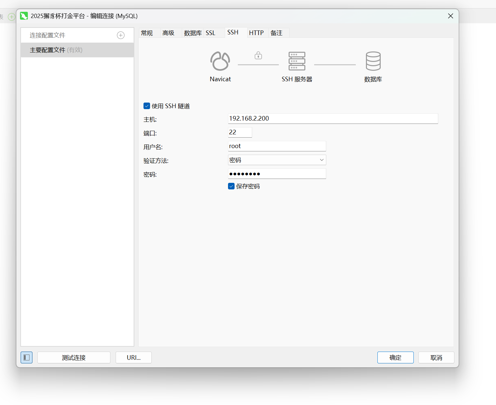Toggle the profile sidebar panel button

27,357
